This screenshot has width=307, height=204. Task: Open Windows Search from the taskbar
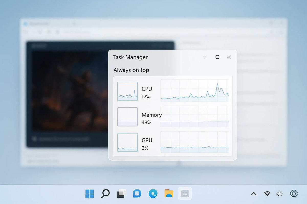pyautogui.click(x=105, y=193)
